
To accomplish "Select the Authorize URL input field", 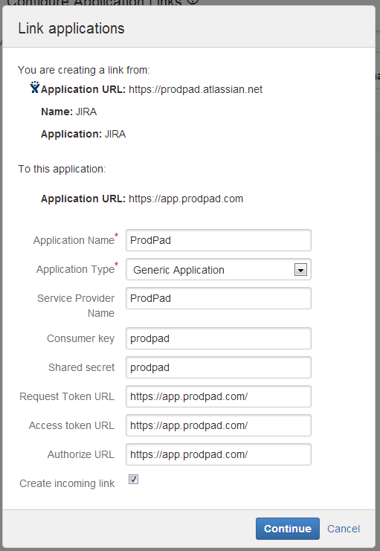I will point(219,454).
